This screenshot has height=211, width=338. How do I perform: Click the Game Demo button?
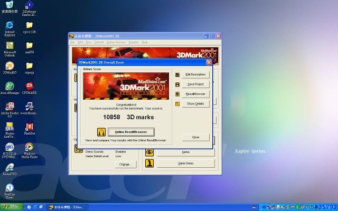point(185,164)
